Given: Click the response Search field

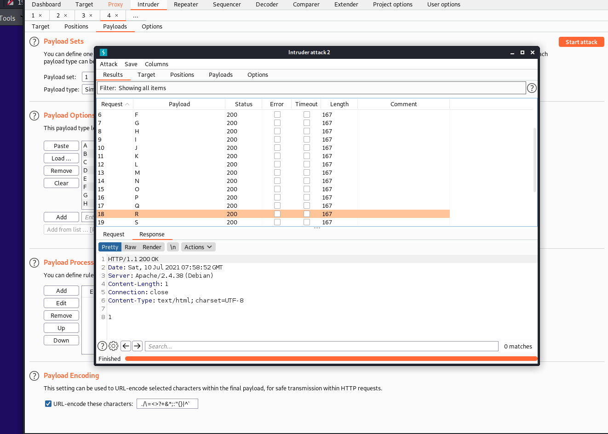Looking at the screenshot, I should (321, 346).
